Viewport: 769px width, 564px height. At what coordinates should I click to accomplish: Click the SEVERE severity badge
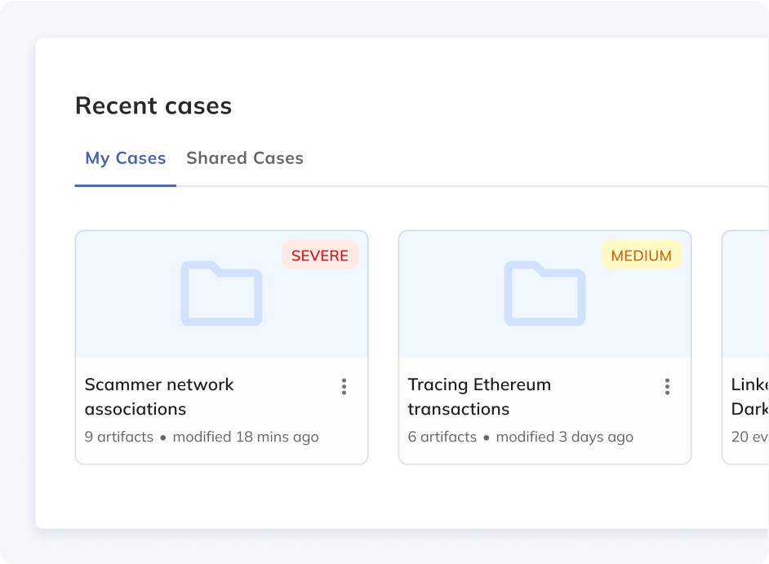point(320,255)
